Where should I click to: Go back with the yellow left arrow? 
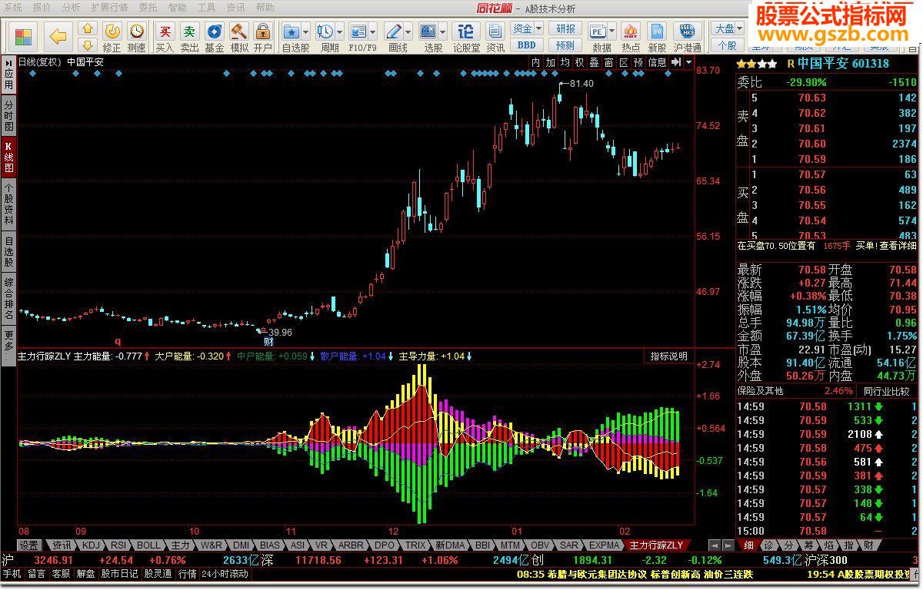pos(58,37)
